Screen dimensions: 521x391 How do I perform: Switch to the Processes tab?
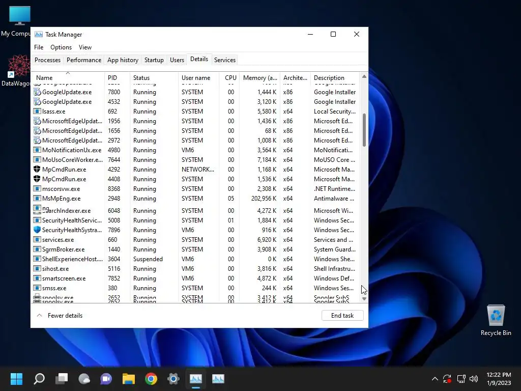click(x=47, y=60)
